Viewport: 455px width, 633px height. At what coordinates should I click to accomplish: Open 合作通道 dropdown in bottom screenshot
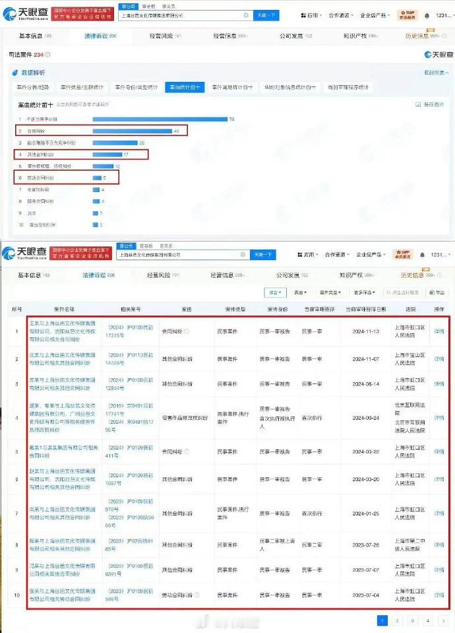(x=337, y=255)
